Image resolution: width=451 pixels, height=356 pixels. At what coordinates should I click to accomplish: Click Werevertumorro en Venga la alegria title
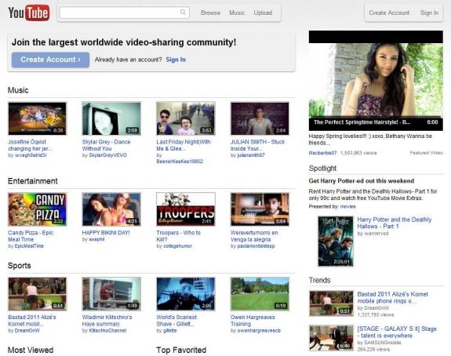point(254,236)
